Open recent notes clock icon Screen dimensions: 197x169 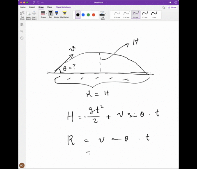coord(22,38)
